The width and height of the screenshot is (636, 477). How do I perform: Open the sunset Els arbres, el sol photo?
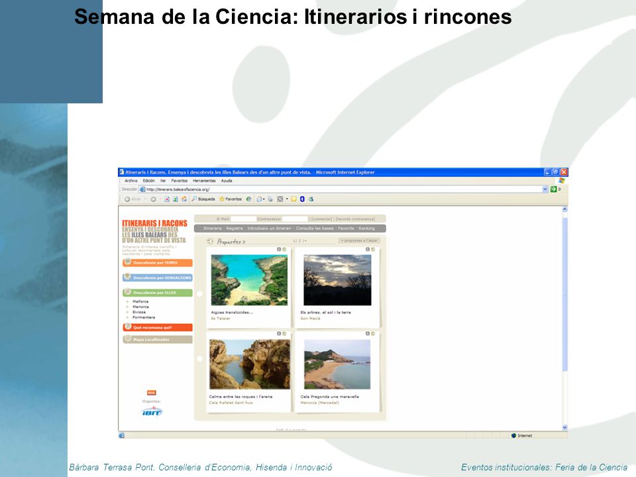click(337, 280)
